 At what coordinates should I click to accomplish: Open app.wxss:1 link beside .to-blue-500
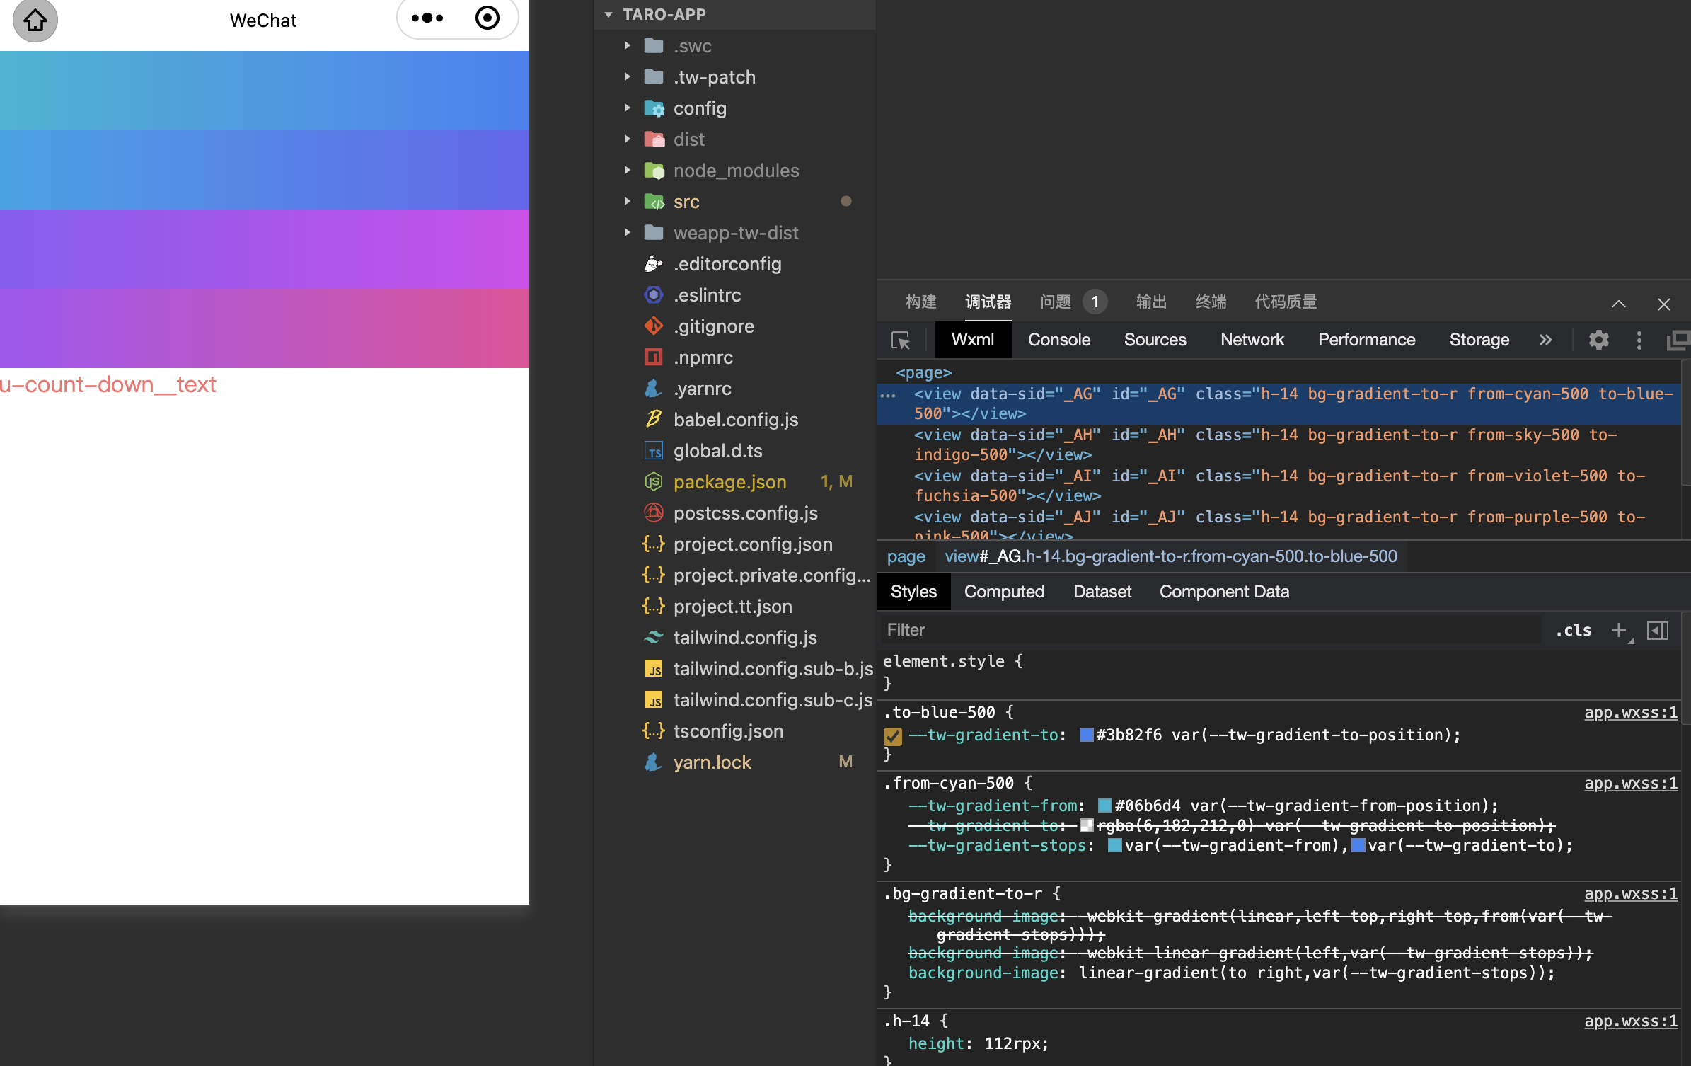click(x=1630, y=713)
